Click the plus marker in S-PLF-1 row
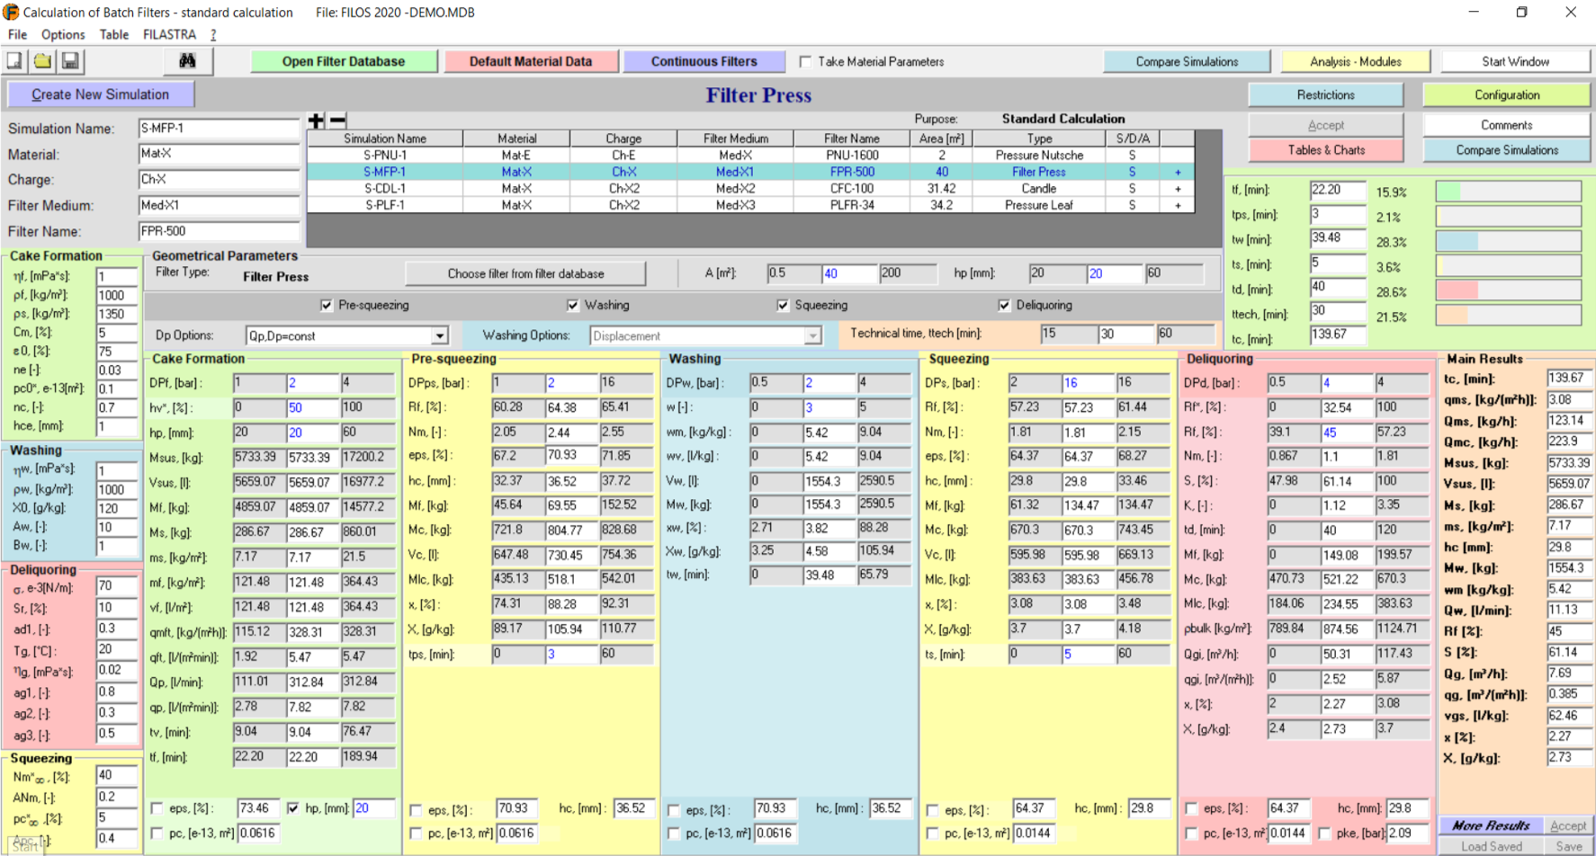Screen dimensions: 1596x856 (x=1177, y=205)
